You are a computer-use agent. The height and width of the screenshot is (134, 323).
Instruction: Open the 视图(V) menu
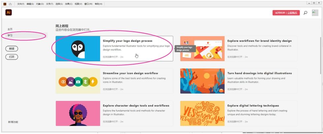[x=78, y=4]
